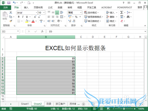
Task: Open Find and Select binoculars
Action: click(128, 17)
